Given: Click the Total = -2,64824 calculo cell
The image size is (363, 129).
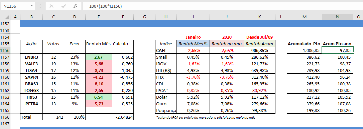Looking at the screenshot, I should point(123,117).
